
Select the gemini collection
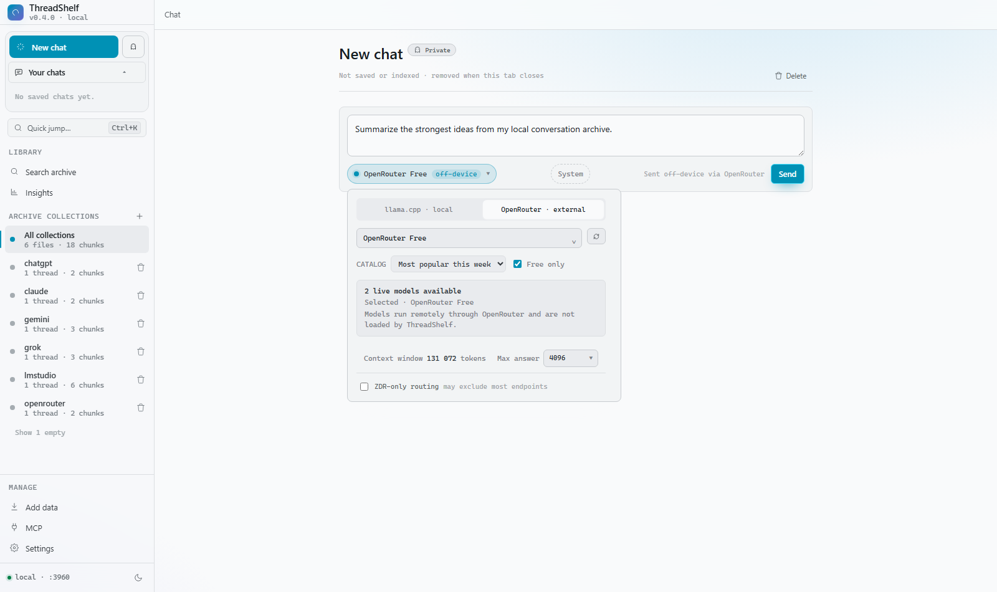[69, 323]
